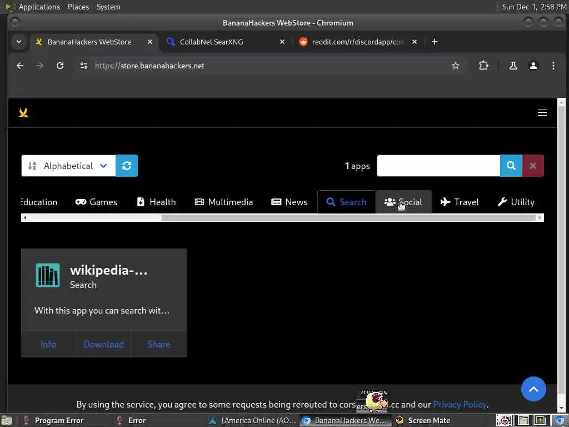Screen dimensions: 569x427
Task: Open the System menu in top panel
Action: click(x=108, y=7)
